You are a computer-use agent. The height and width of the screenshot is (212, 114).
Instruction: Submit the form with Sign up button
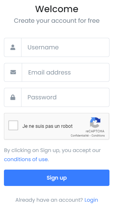pos(57,178)
